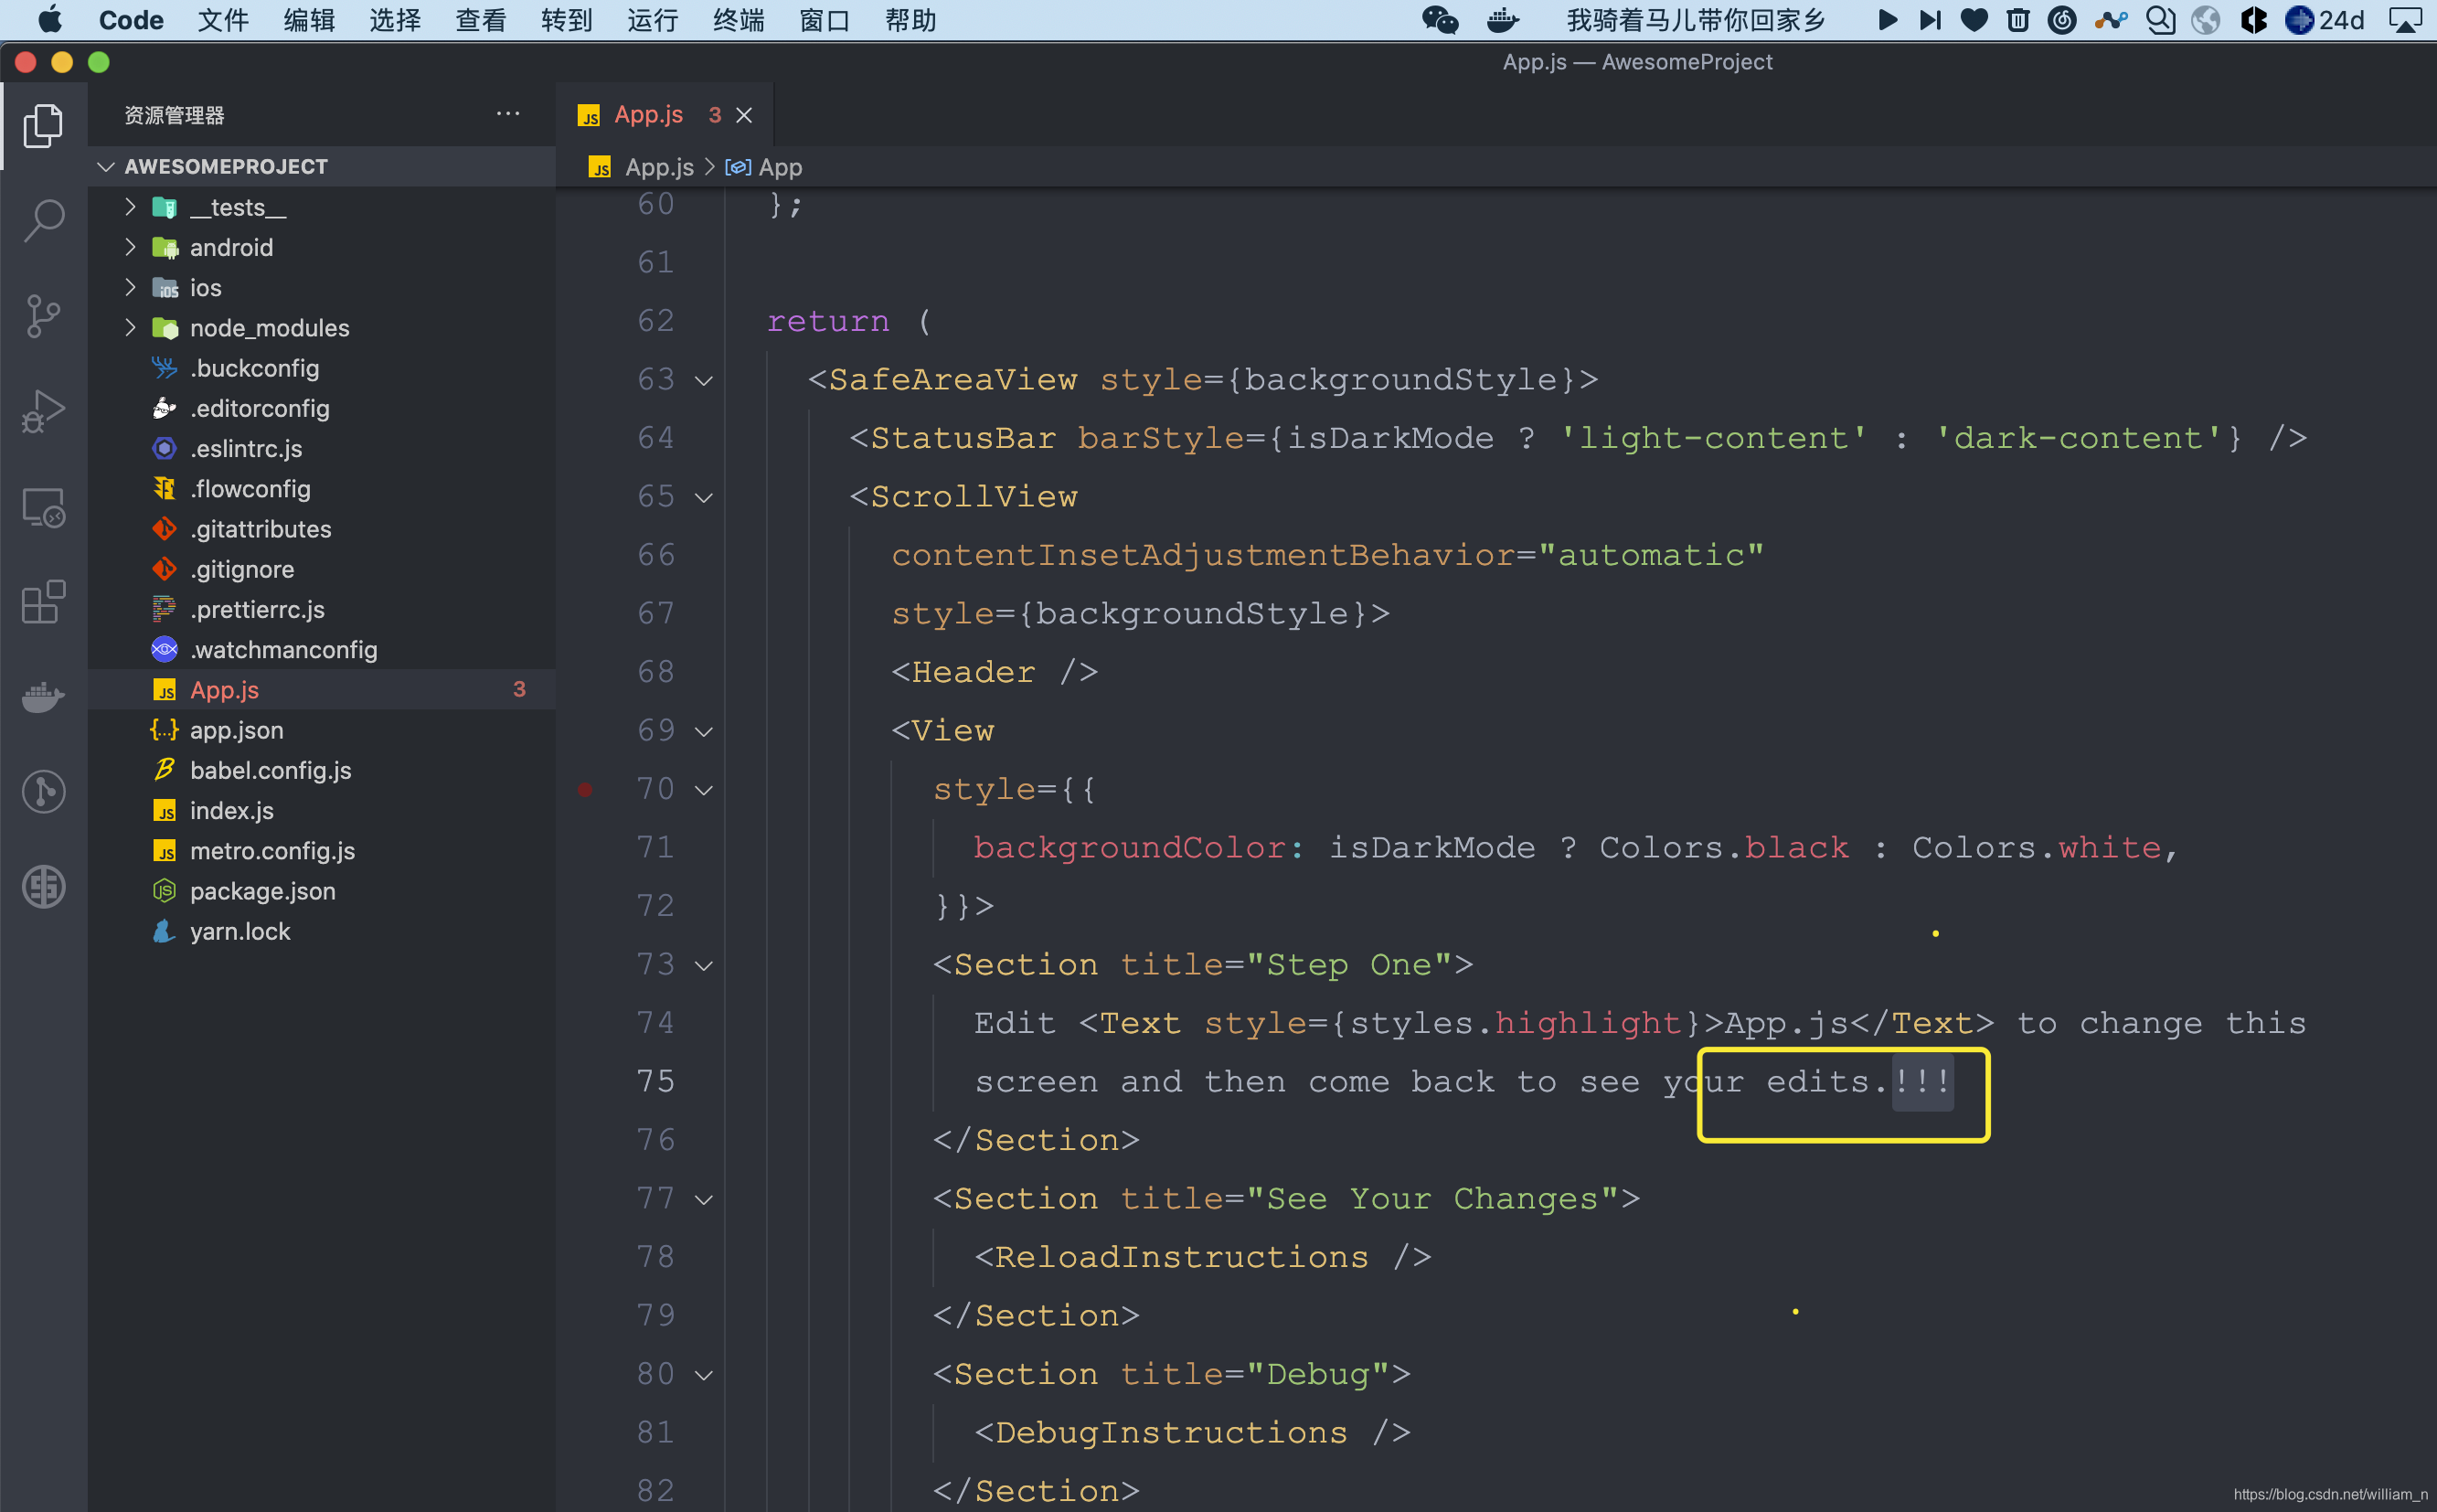
Task: Open the Run and Debug view
Action: click(44, 410)
